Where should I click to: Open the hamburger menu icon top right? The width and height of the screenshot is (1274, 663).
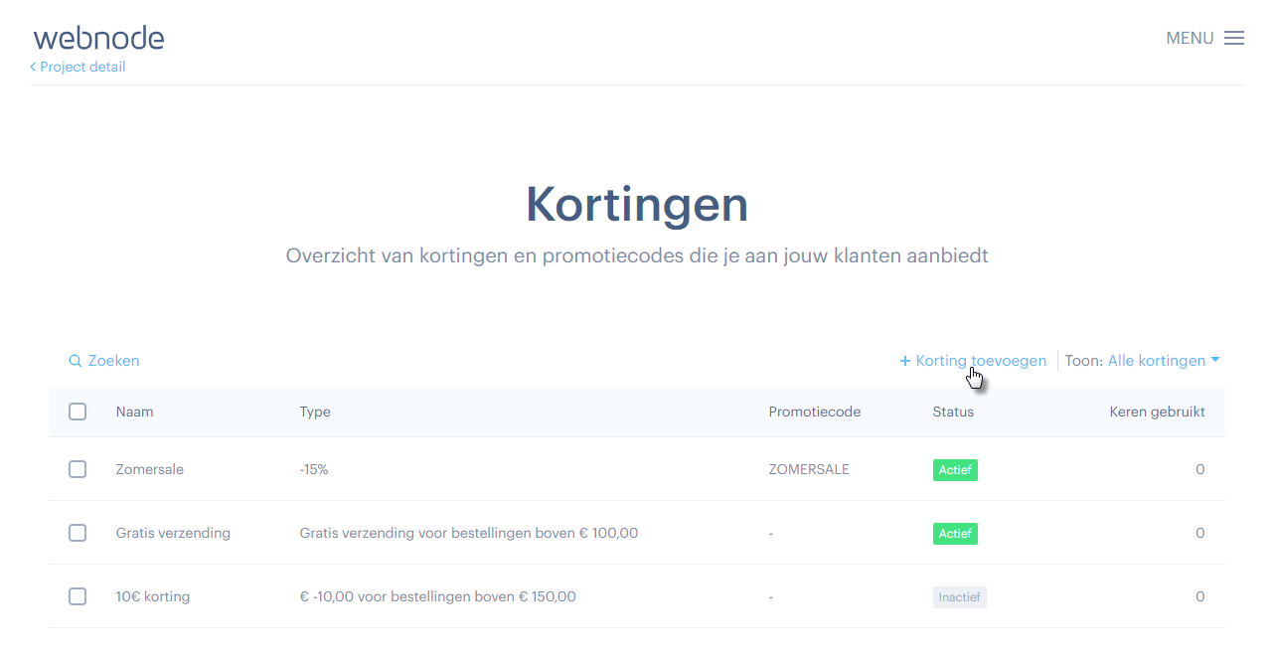point(1234,37)
